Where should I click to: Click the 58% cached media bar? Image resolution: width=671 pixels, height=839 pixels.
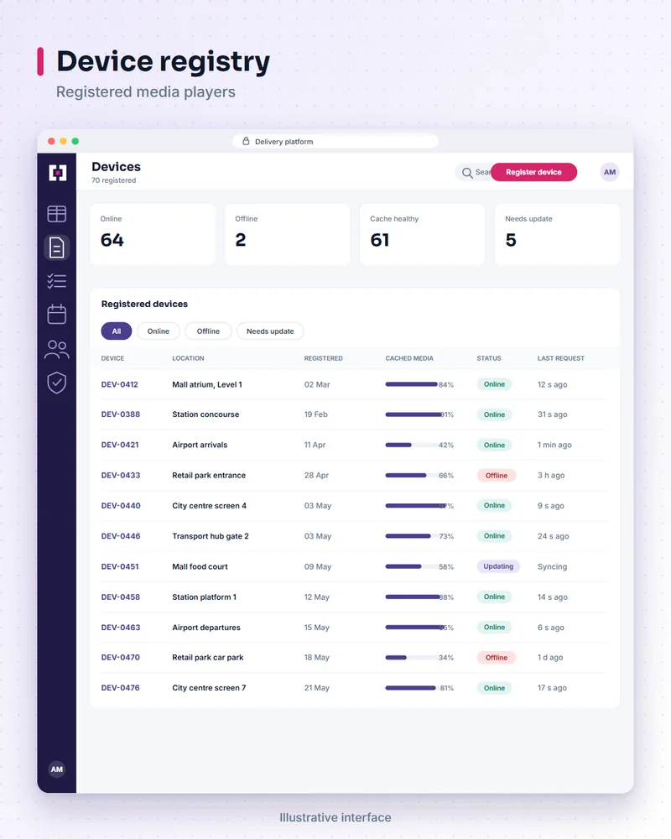coord(415,566)
